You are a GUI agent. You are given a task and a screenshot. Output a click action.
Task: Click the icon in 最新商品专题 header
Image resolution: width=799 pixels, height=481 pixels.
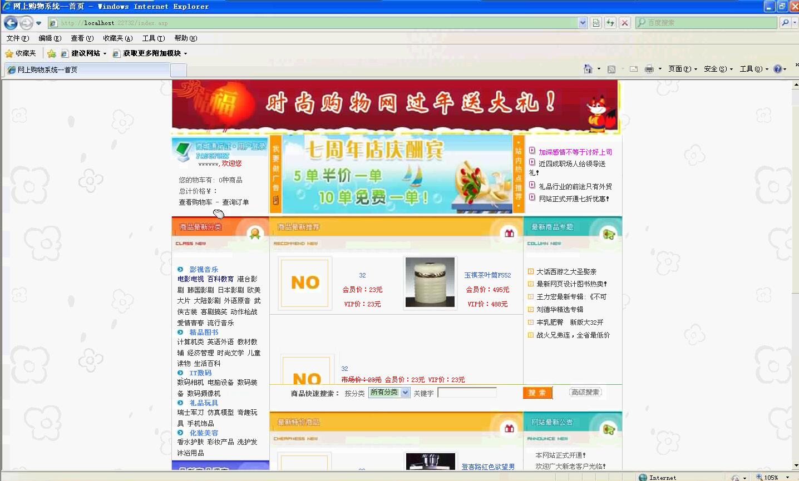[608, 234]
